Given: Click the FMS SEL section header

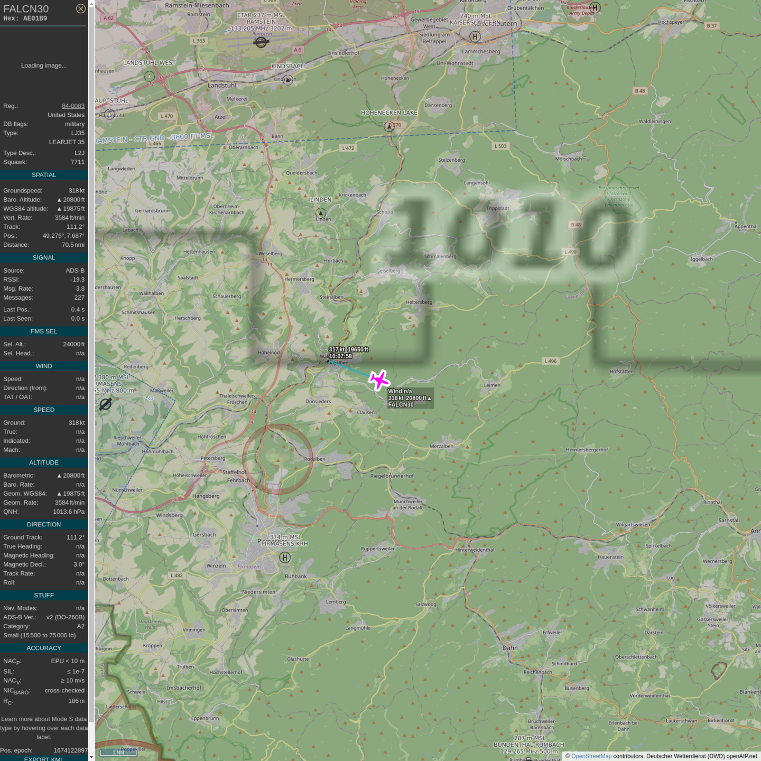Looking at the screenshot, I should 43,331.
